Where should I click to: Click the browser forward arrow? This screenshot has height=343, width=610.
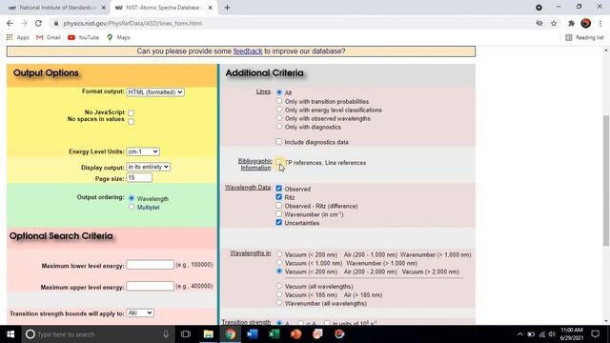[24, 23]
